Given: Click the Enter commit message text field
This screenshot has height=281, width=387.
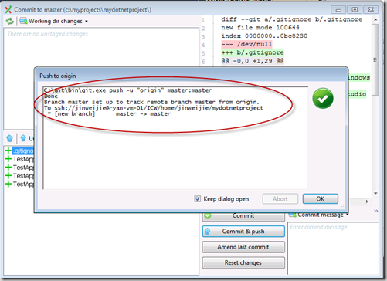Looking at the screenshot, I should pos(334,249).
